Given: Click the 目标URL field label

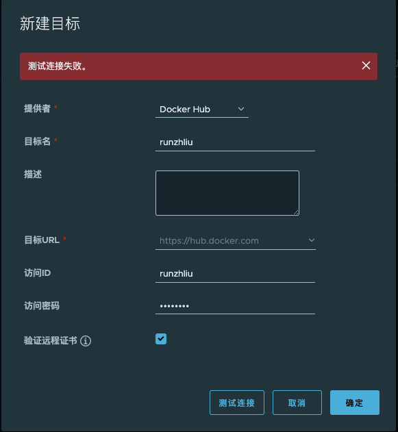Looking at the screenshot, I should (x=42, y=240).
